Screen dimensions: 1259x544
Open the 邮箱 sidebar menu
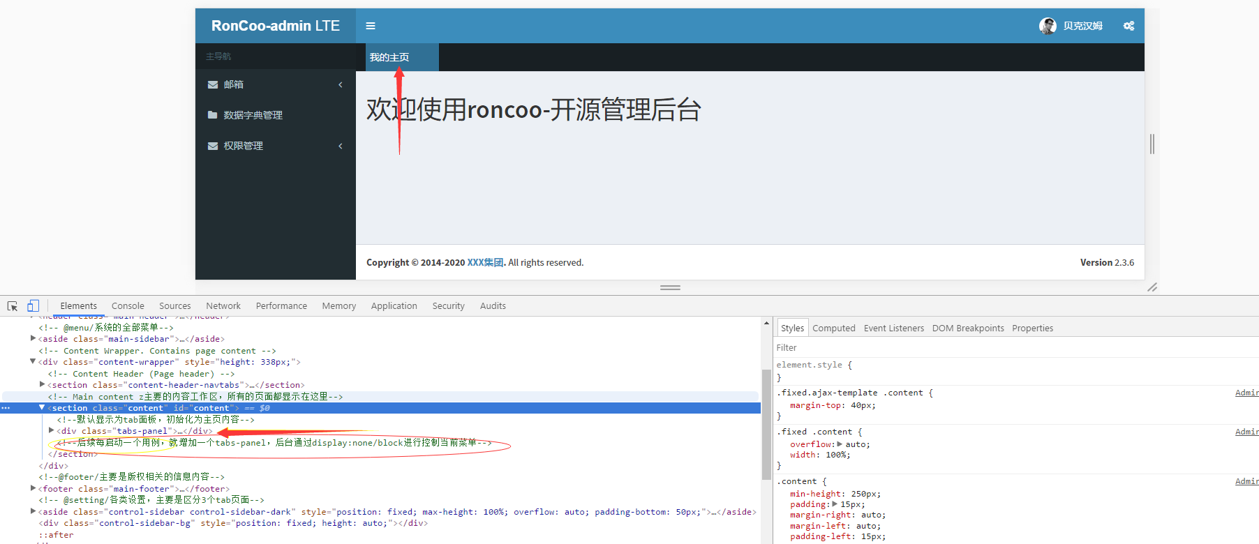point(276,84)
